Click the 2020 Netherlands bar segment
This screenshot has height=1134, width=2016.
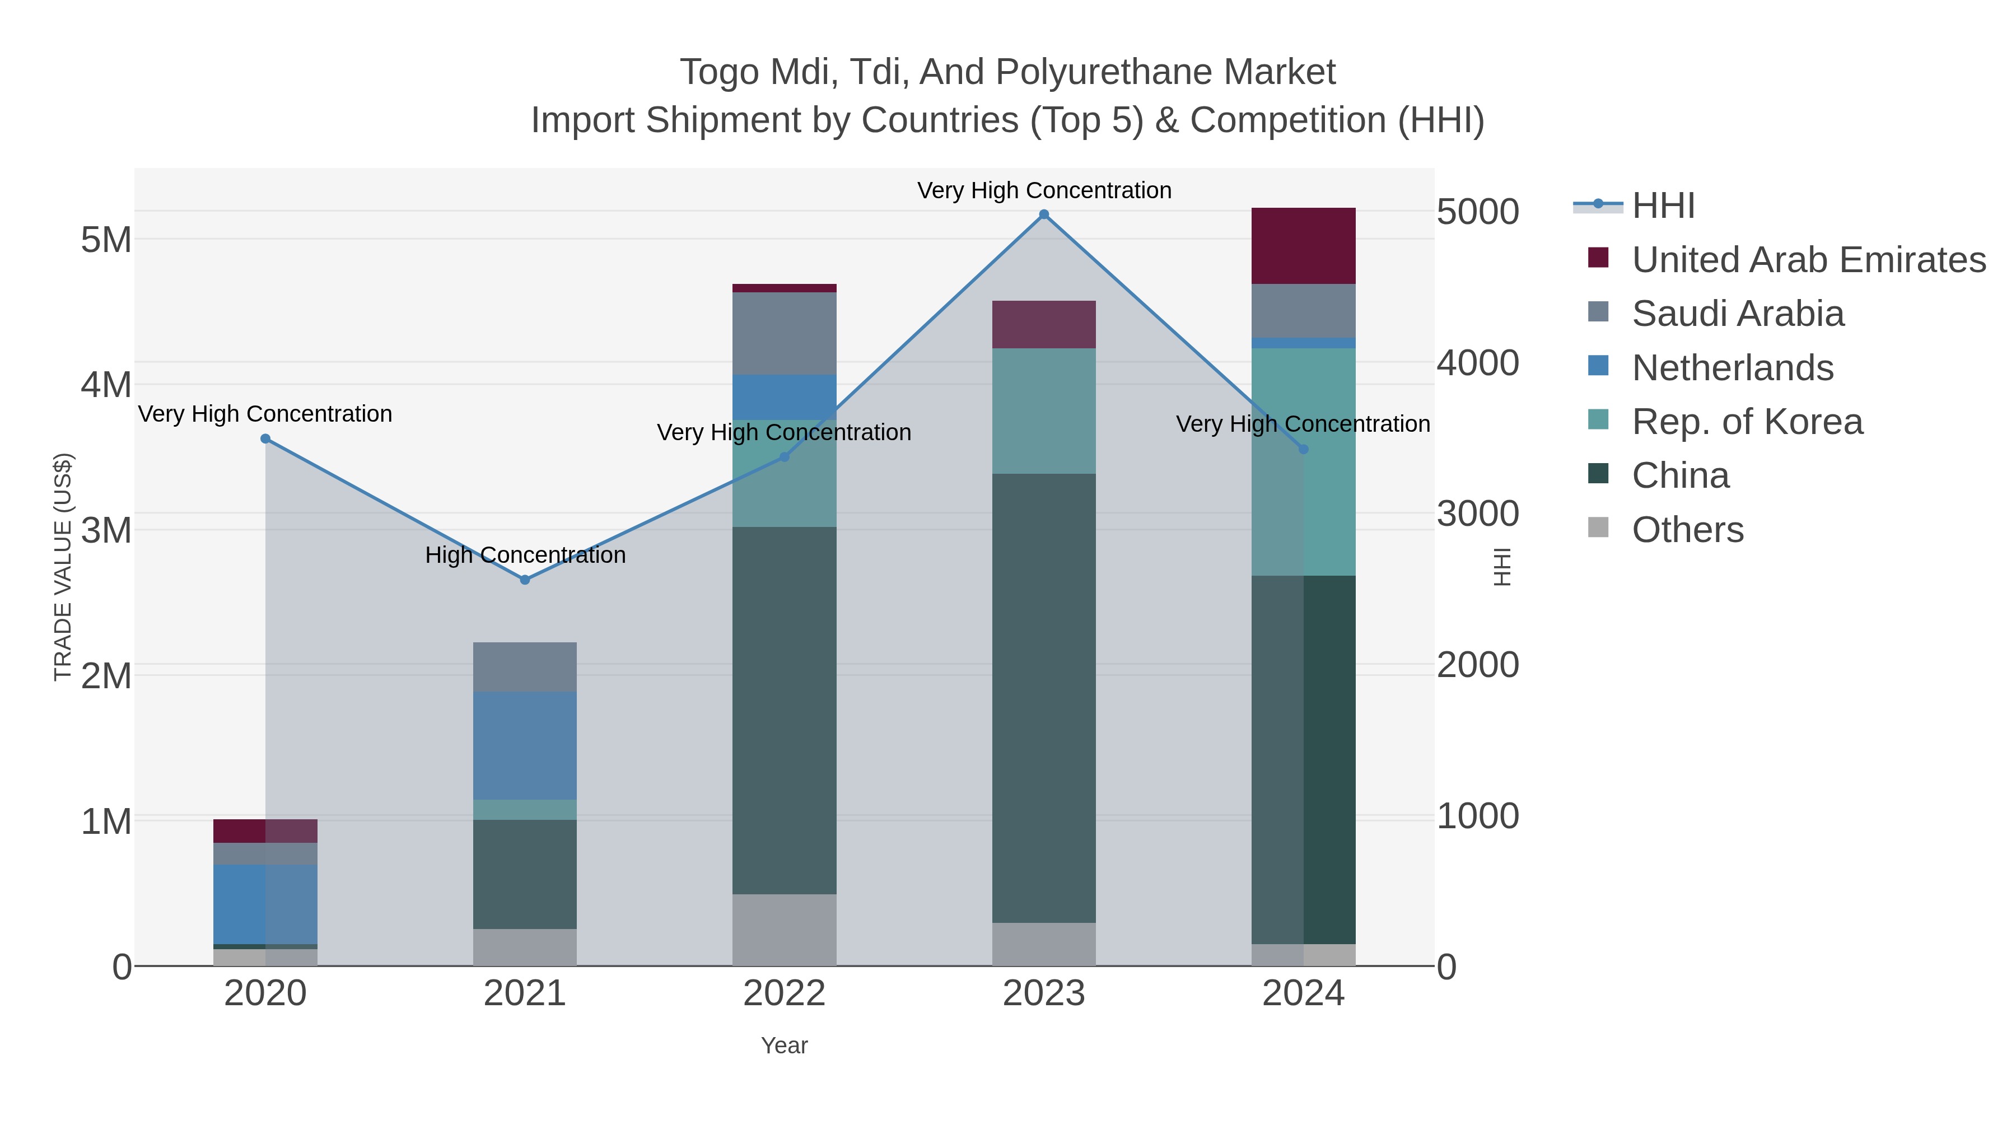[x=265, y=905]
